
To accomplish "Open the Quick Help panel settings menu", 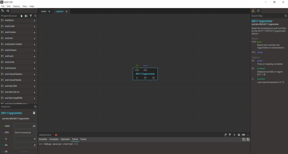I will tap(286, 16).
